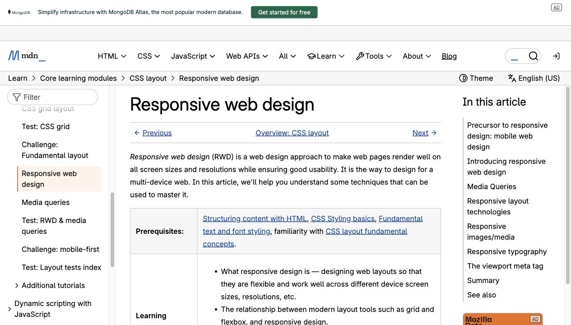
Task: Click the left sidebar scrollbar thumb
Action: (112, 230)
